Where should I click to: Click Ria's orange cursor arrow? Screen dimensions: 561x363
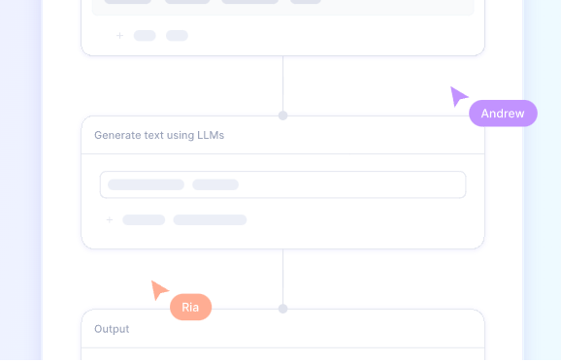tap(159, 289)
